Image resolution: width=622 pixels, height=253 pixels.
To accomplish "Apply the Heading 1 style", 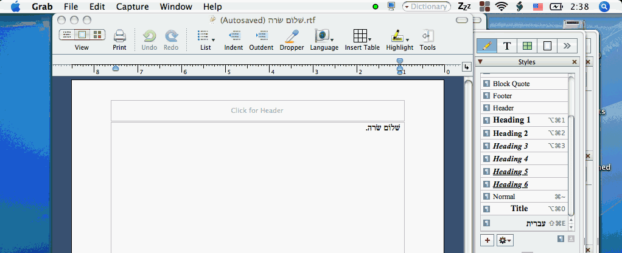I will point(525,120).
